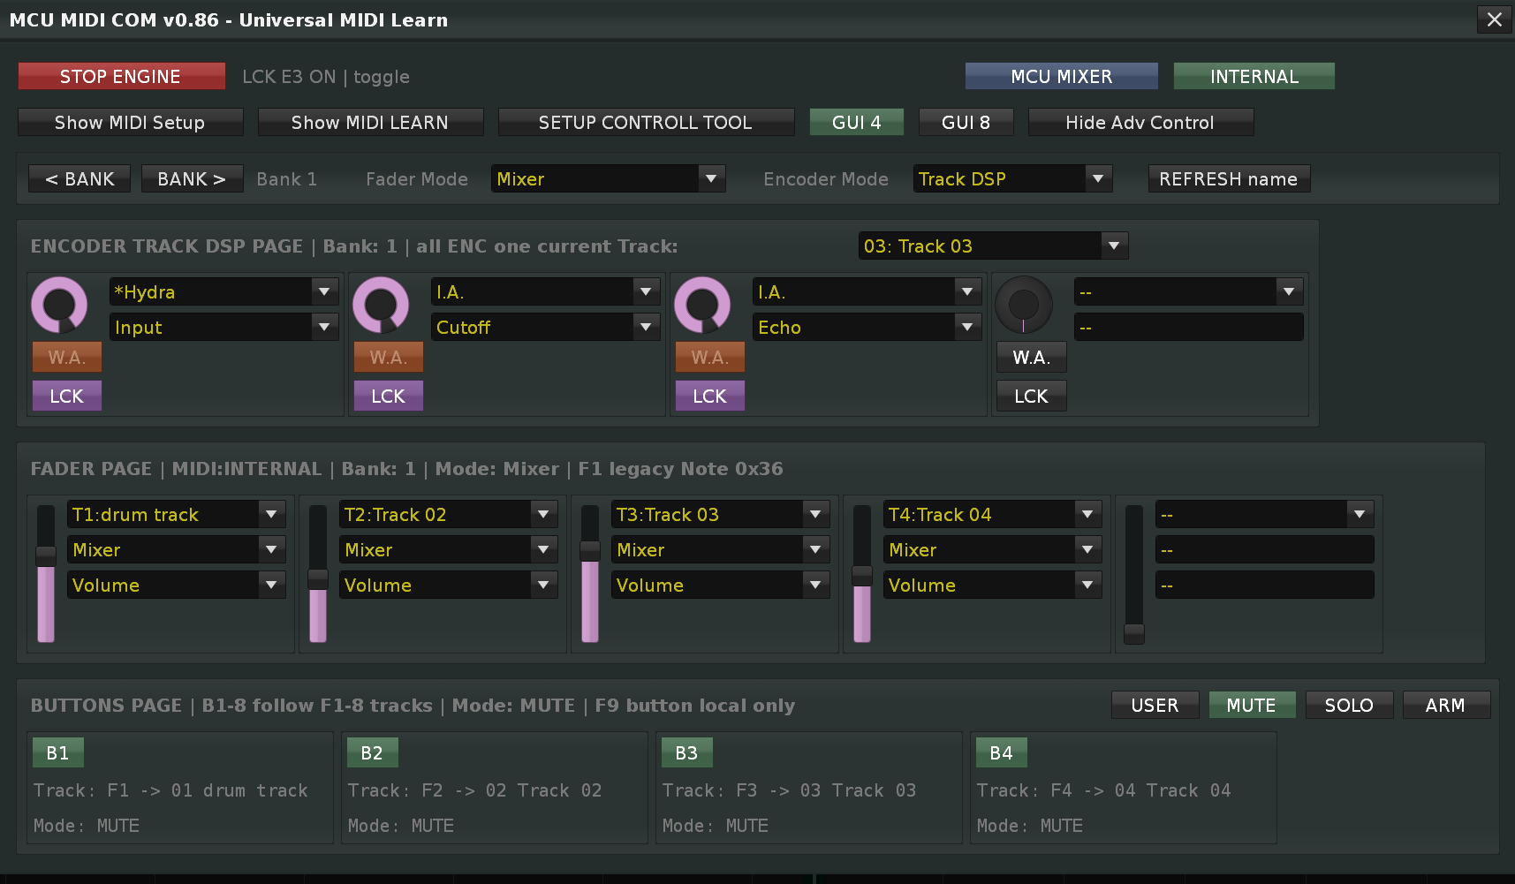Click the first encoder knob for Hydra Input
This screenshot has width=1515, height=884.
click(59, 306)
